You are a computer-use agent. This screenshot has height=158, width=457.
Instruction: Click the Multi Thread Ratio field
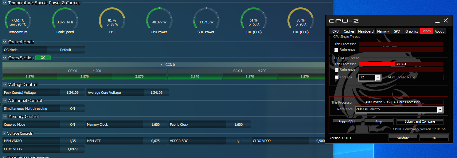(431, 77)
